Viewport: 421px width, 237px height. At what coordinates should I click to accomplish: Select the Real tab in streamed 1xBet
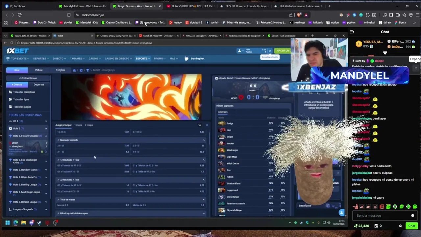17,70
